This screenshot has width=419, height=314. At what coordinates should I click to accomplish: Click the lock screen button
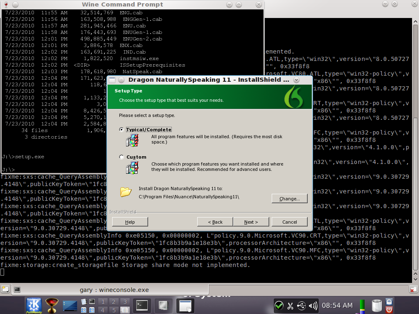point(389,302)
